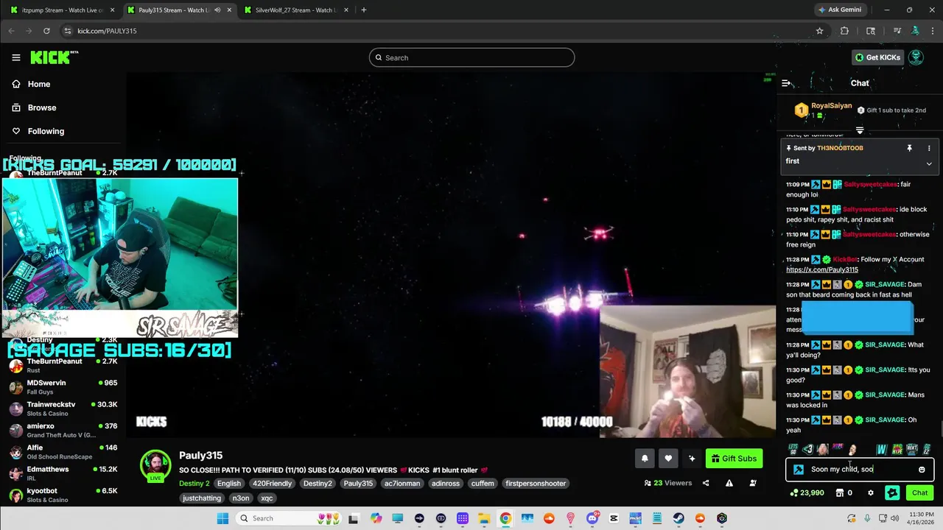The image size is (943, 530).
Task: Open the channel shop showing 0
Action: 844,493
